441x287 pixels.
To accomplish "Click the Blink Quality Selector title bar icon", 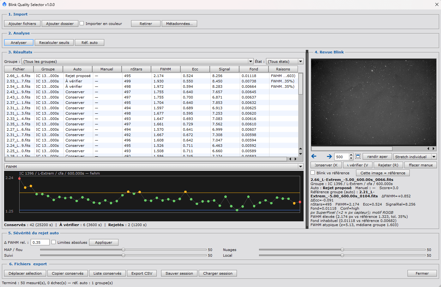I will point(4,4).
